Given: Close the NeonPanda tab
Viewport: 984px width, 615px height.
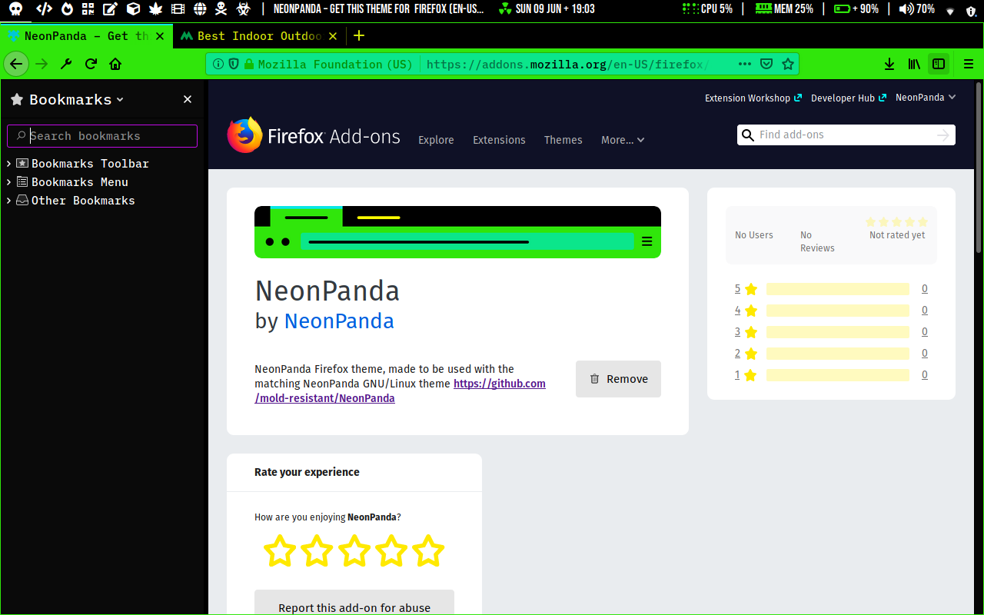Looking at the screenshot, I should (x=160, y=36).
